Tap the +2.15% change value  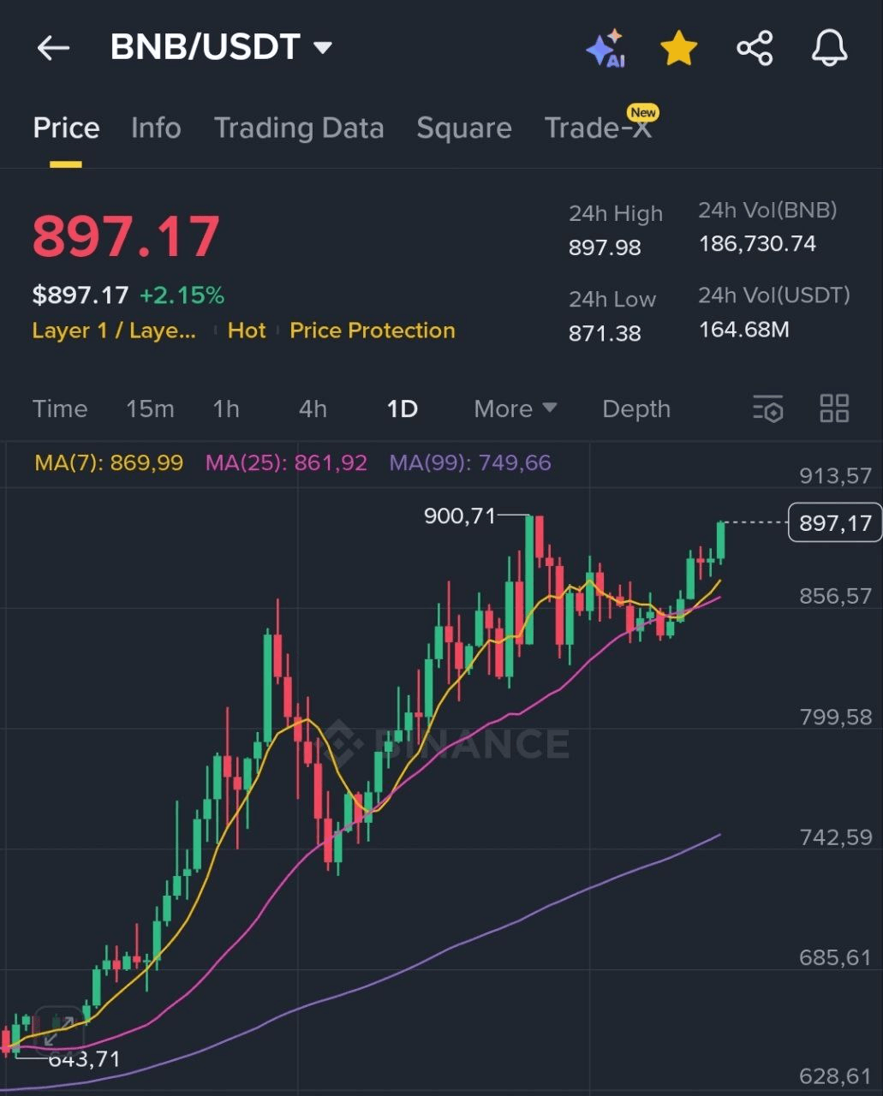(x=182, y=296)
